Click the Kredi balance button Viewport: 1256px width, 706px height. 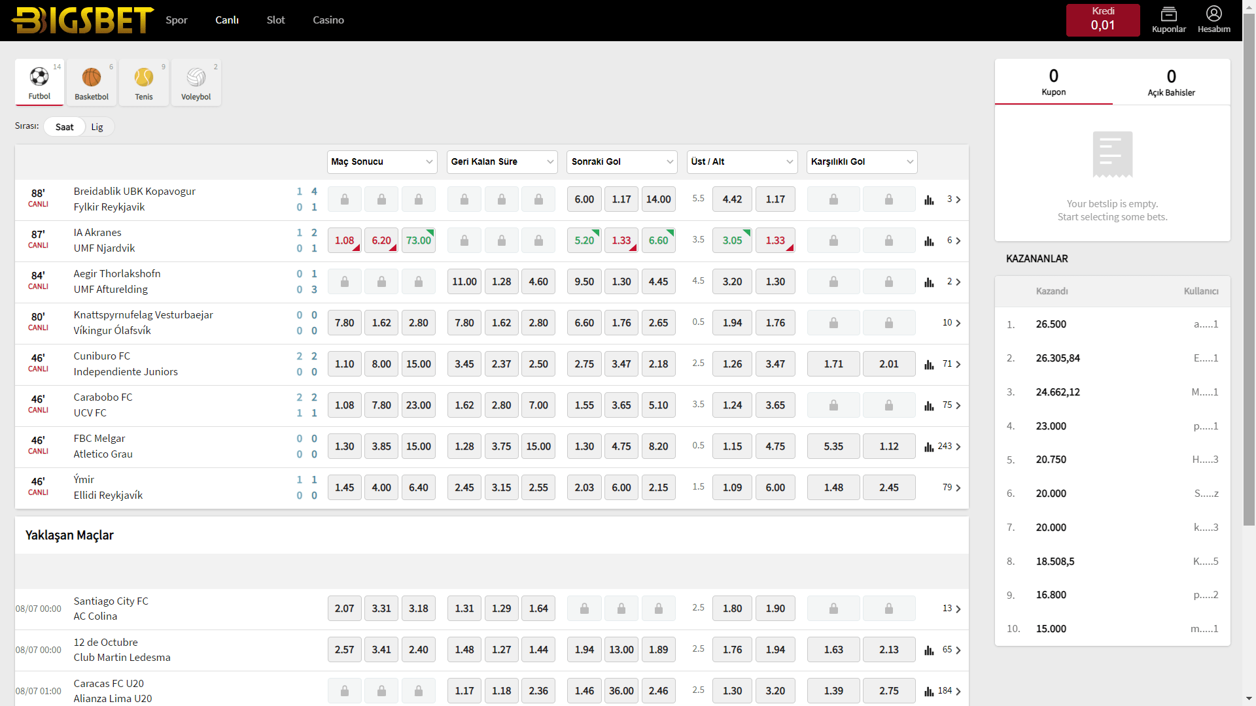coord(1103,20)
